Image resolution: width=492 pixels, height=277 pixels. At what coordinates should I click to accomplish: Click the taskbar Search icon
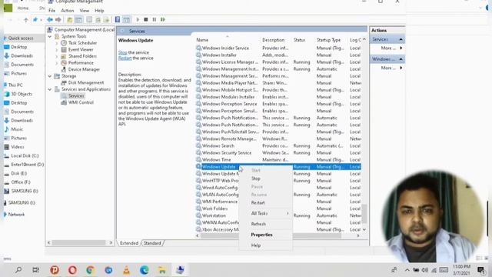tap(18, 270)
